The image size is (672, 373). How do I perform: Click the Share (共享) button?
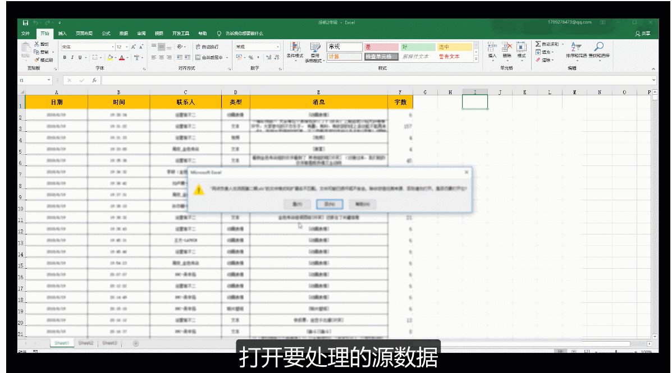[643, 34]
